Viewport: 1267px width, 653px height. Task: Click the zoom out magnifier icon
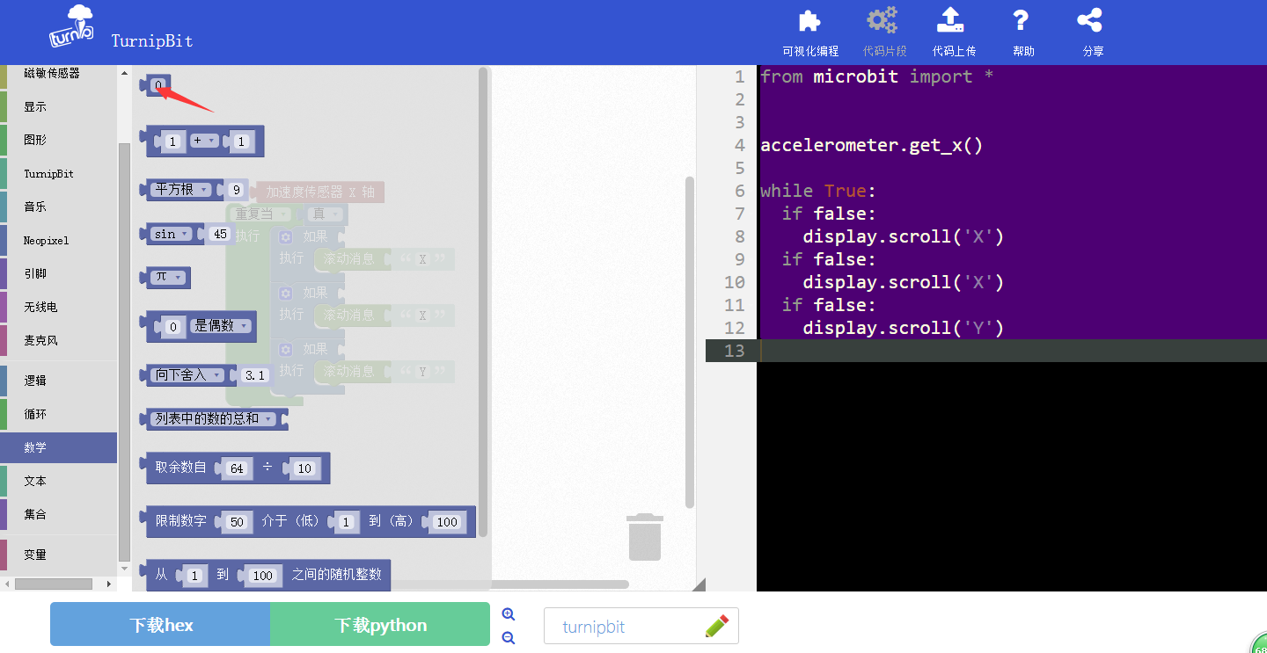point(508,638)
